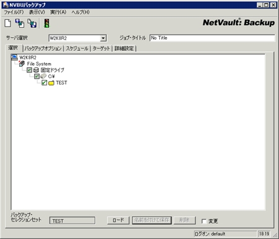Select the W2K8R2 computer icon in tree
This screenshot has height=239, width=279.
pyautogui.click(x=14, y=57)
